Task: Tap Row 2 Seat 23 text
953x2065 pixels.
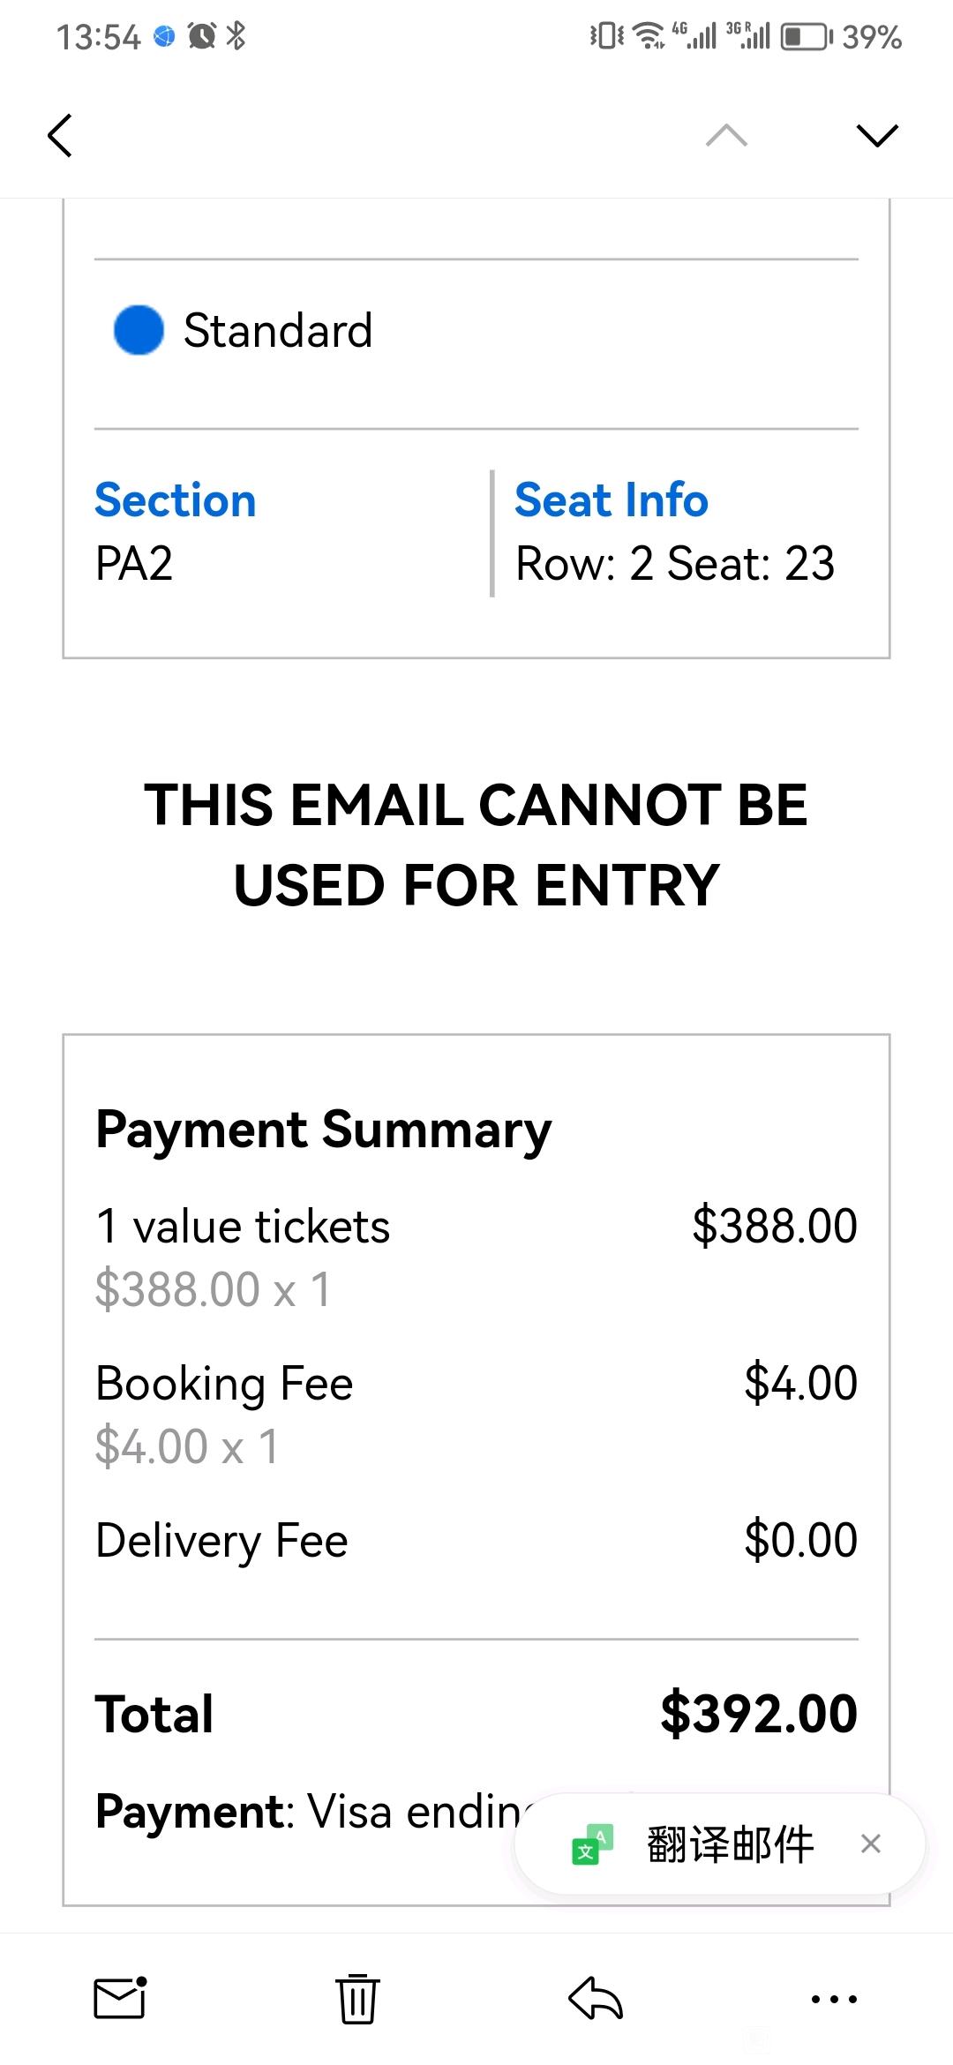Action: coord(675,564)
